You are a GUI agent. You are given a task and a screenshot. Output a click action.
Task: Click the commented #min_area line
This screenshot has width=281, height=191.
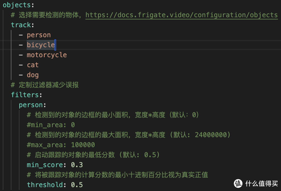[x=51, y=125]
